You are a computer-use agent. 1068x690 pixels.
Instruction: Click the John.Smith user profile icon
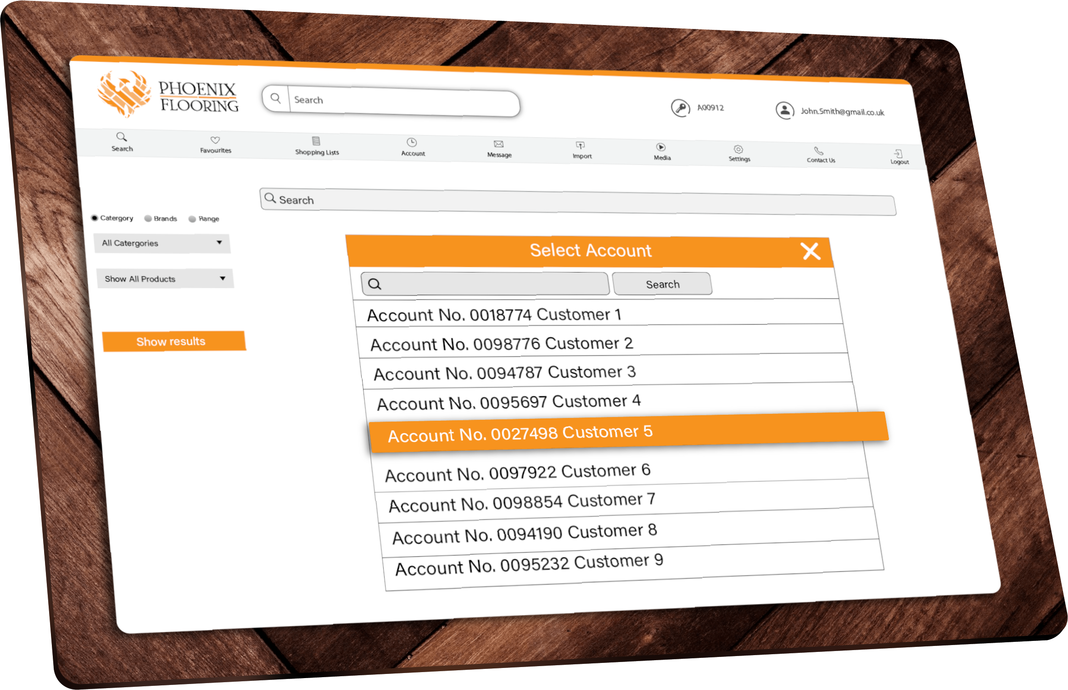point(784,111)
